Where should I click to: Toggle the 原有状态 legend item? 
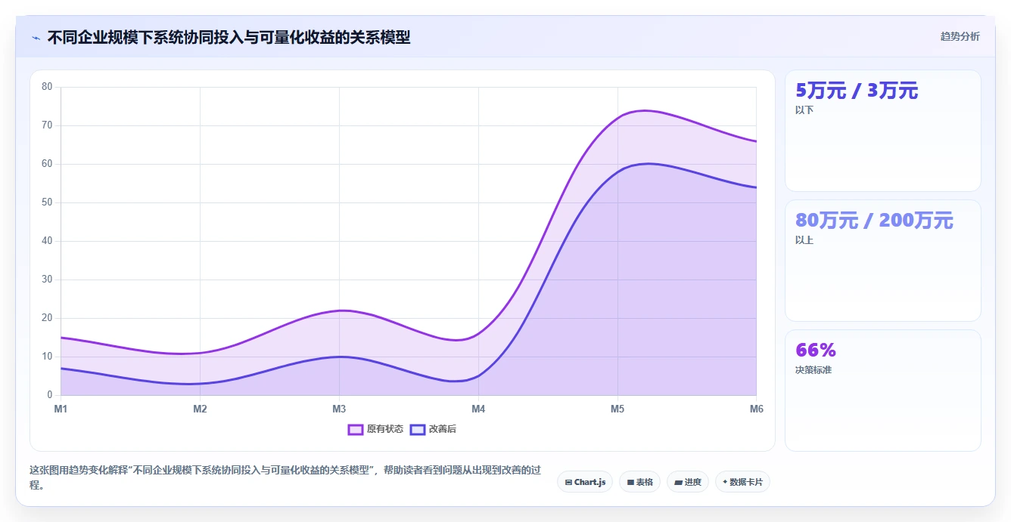(375, 429)
